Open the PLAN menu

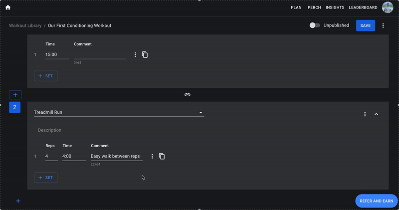[296, 7]
